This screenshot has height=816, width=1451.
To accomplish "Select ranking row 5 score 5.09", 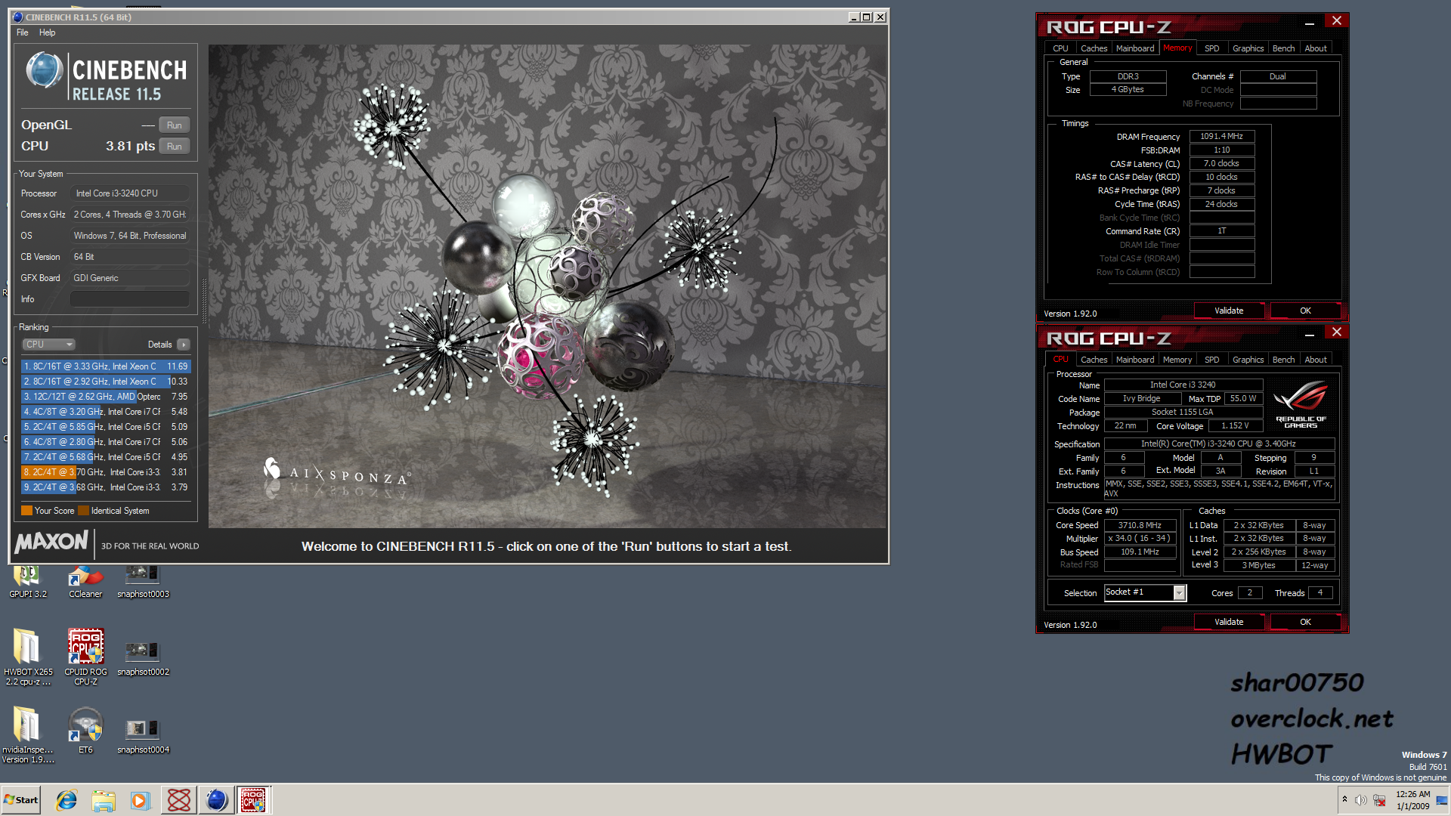I will (x=106, y=427).
